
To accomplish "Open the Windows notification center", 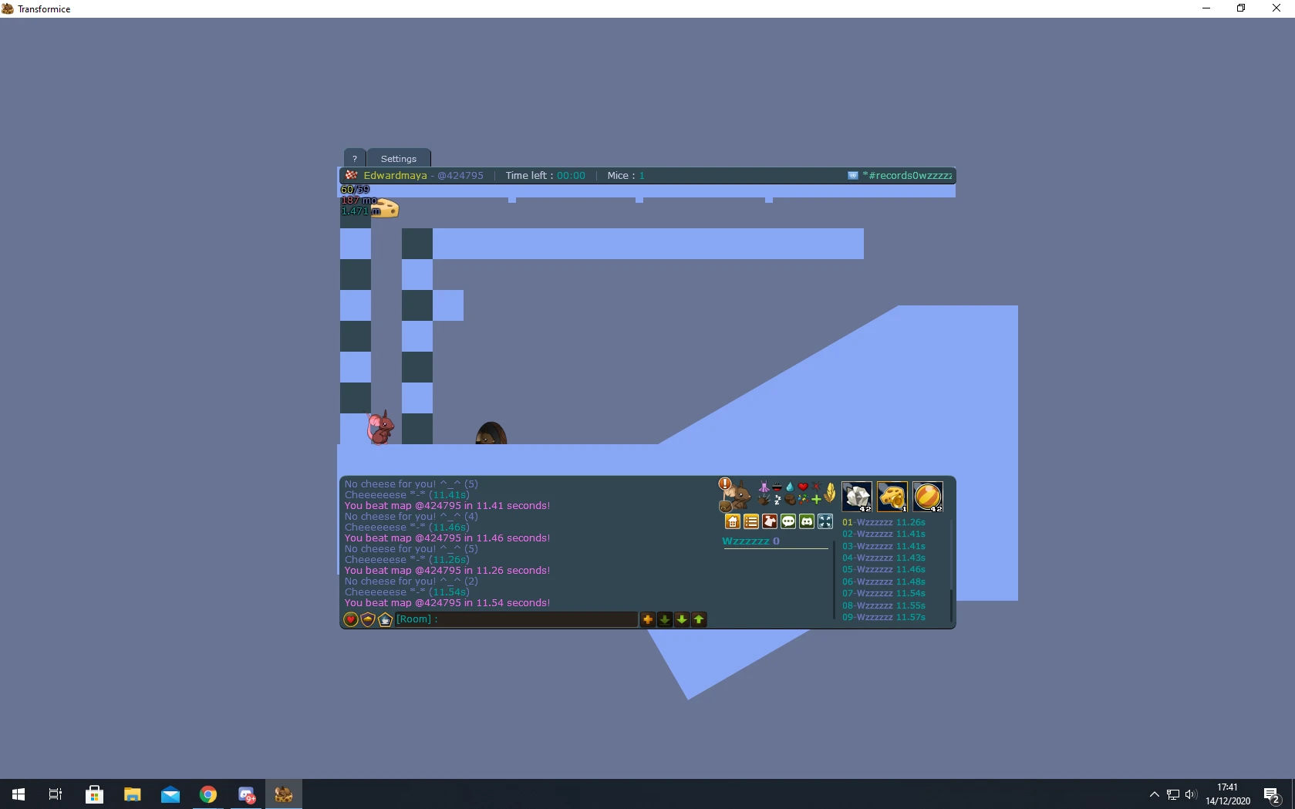I will [1272, 794].
